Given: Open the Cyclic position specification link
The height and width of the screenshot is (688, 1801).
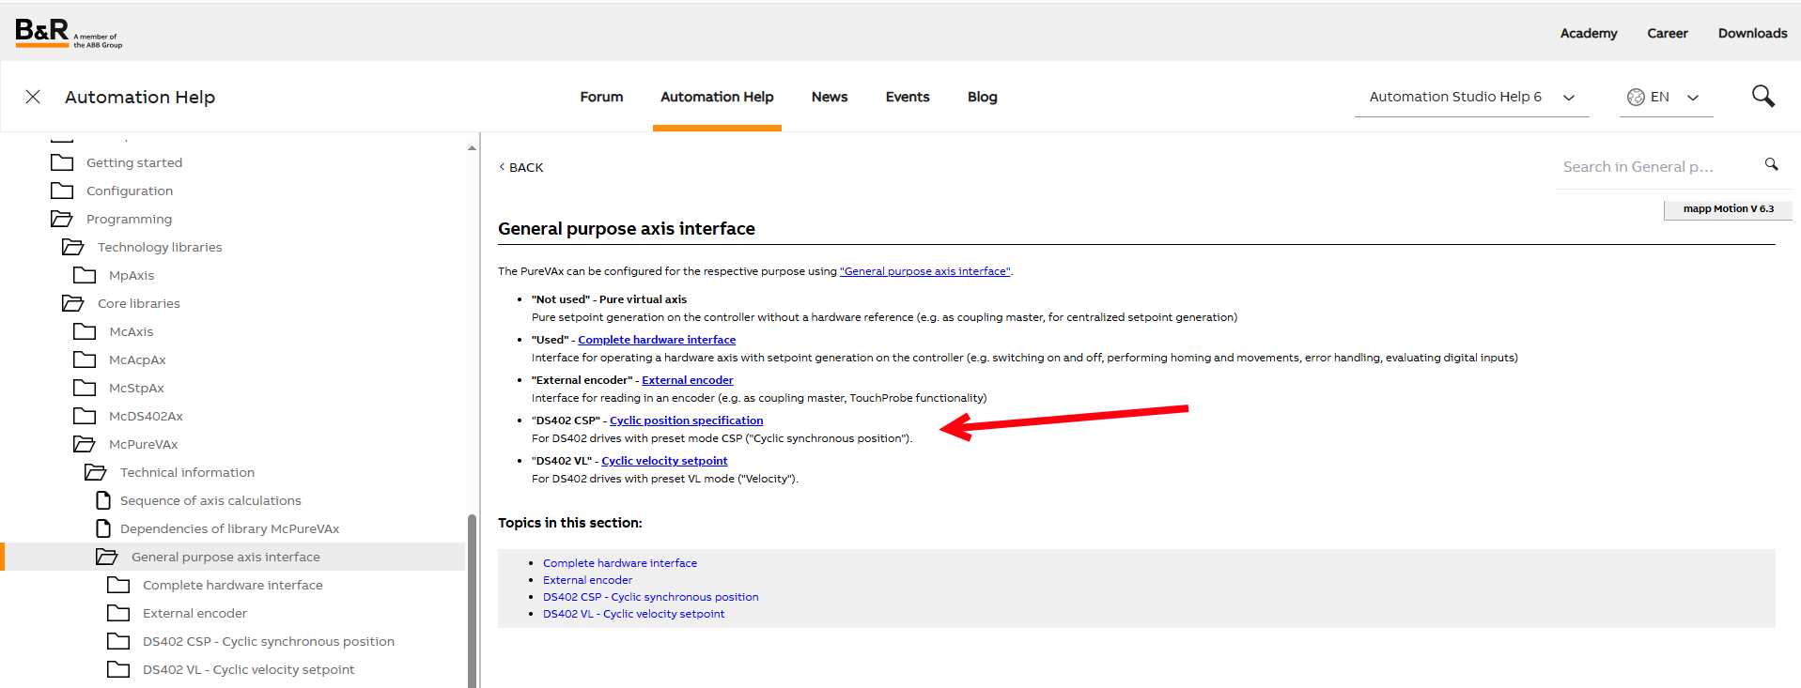Looking at the screenshot, I should pos(687,420).
